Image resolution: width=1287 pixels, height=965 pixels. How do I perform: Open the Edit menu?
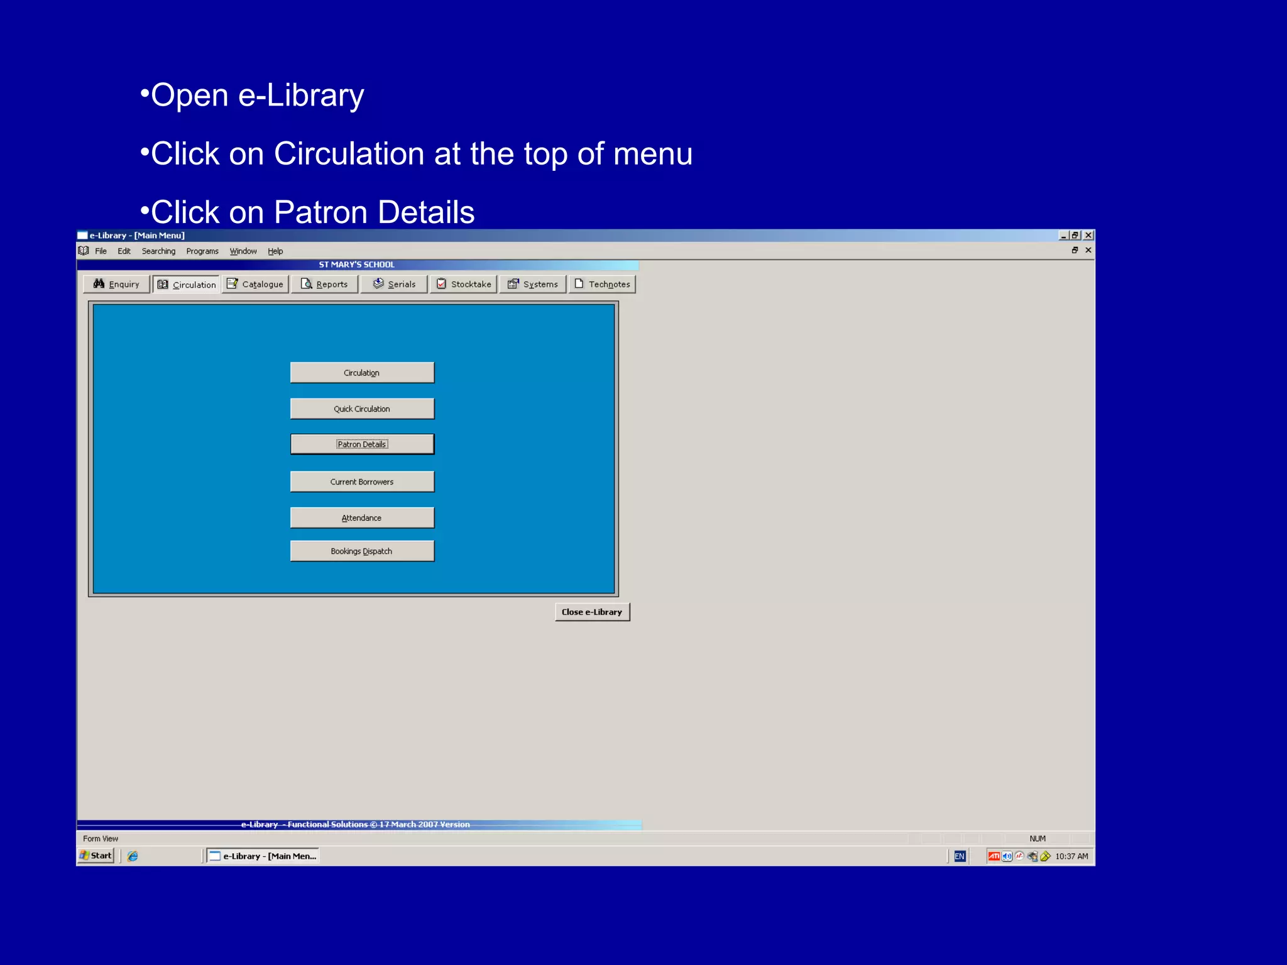point(124,251)
